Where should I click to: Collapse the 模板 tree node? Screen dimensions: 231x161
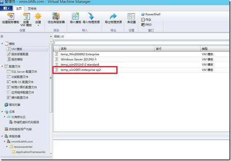click(x=2, y=43)
